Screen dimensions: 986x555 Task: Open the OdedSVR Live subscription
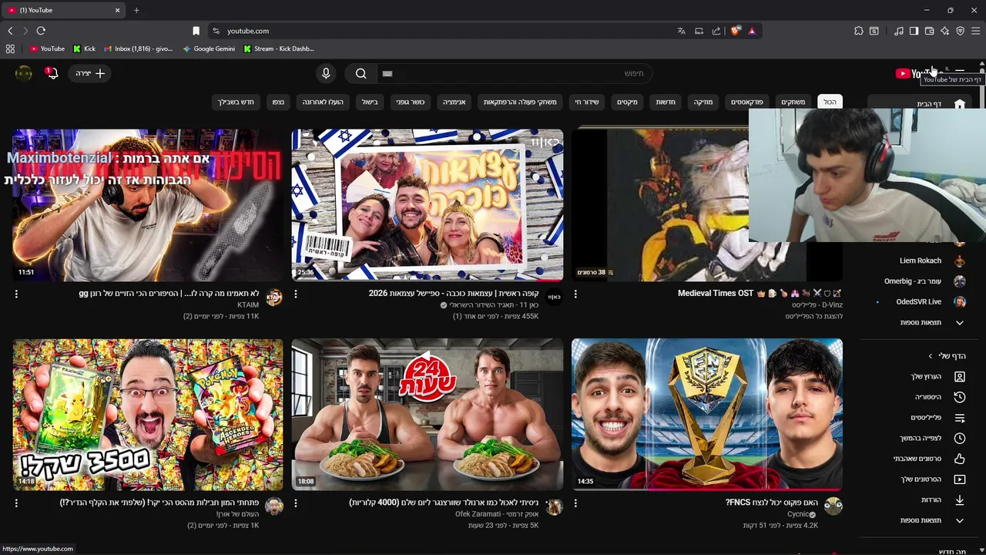click(921, 302)
